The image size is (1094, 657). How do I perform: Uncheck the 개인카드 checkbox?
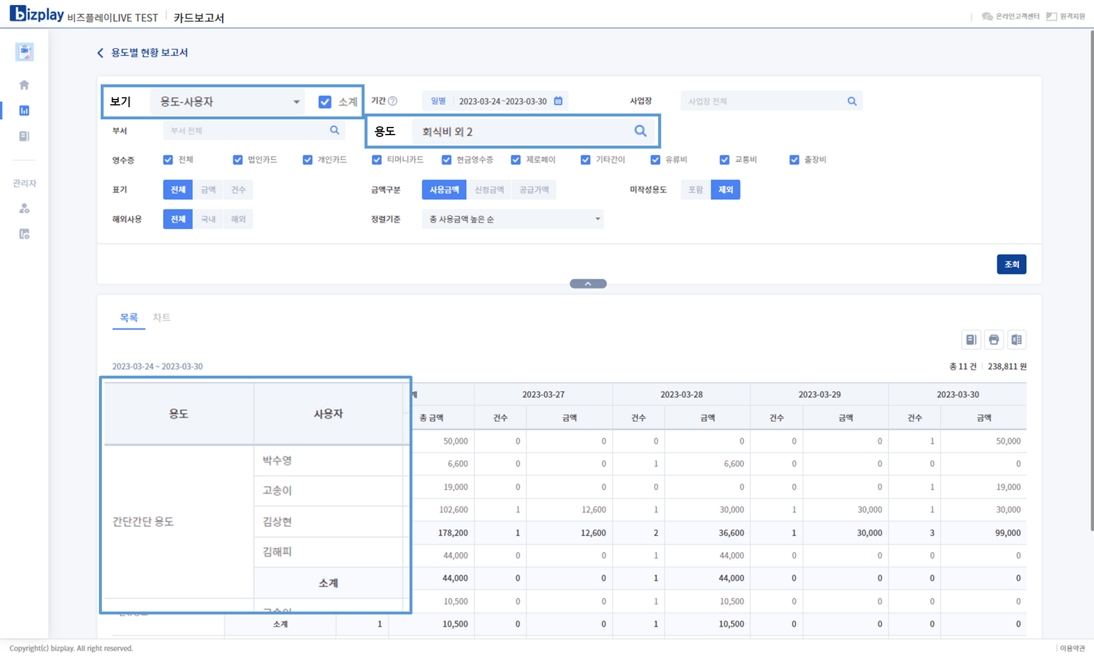point(307,160)
